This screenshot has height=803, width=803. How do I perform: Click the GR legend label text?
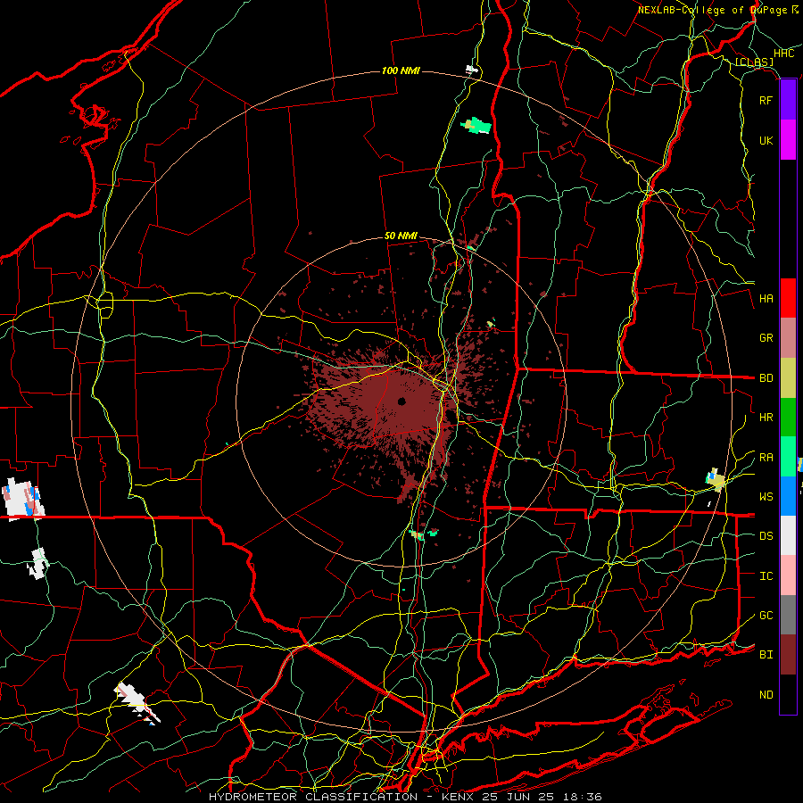[766, 338]
